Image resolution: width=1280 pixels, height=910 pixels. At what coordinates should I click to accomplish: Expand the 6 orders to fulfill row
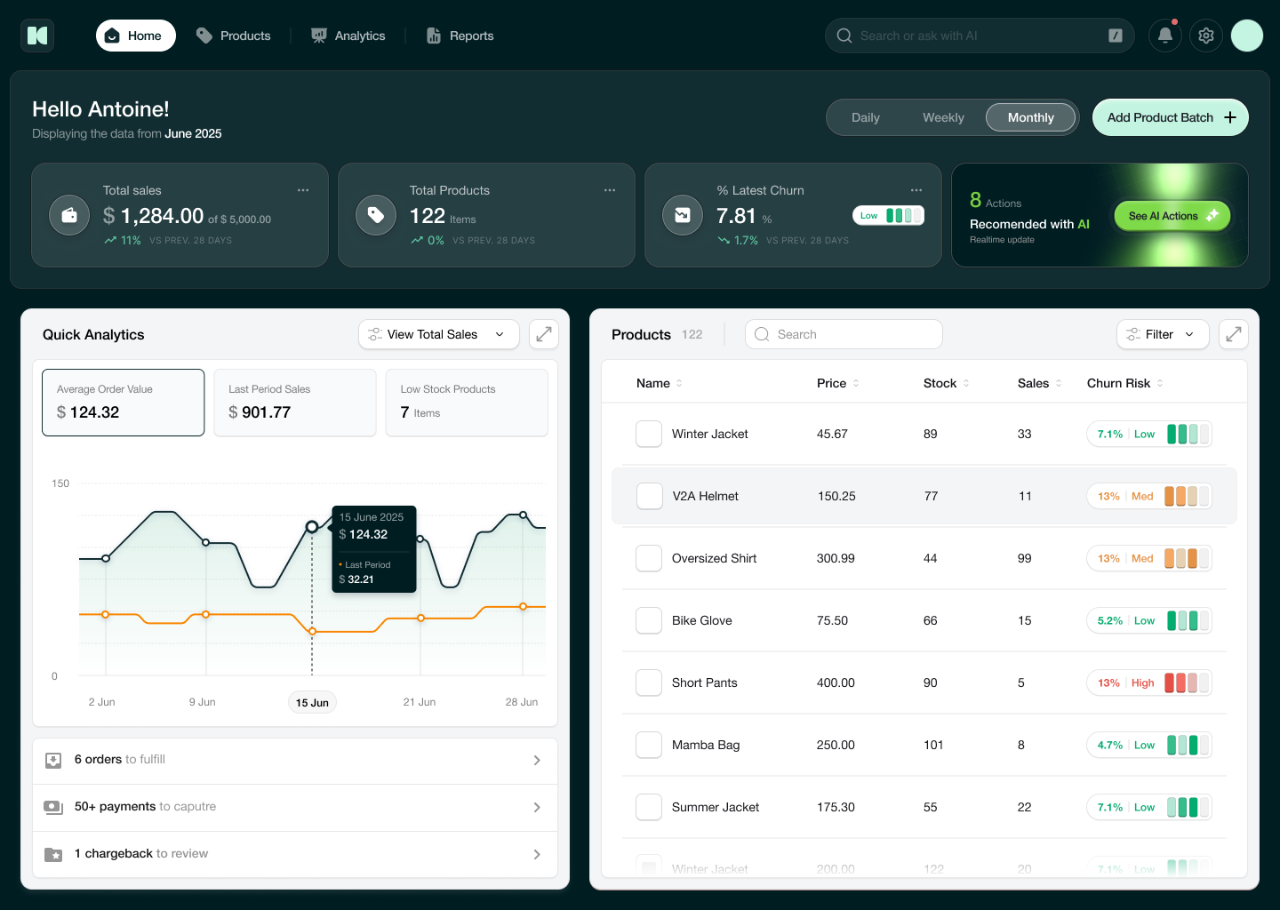click(x=295, y=760)
